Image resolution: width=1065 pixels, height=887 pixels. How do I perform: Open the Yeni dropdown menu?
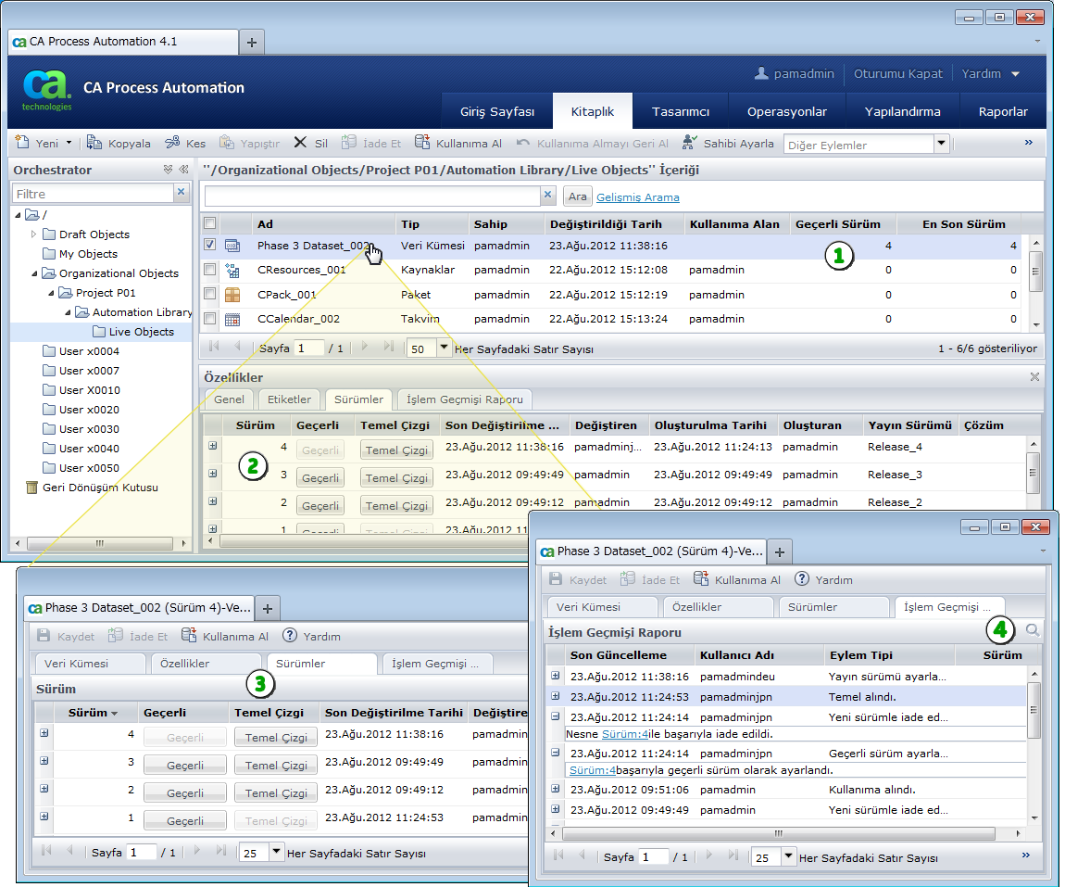(x=69, y=144)
